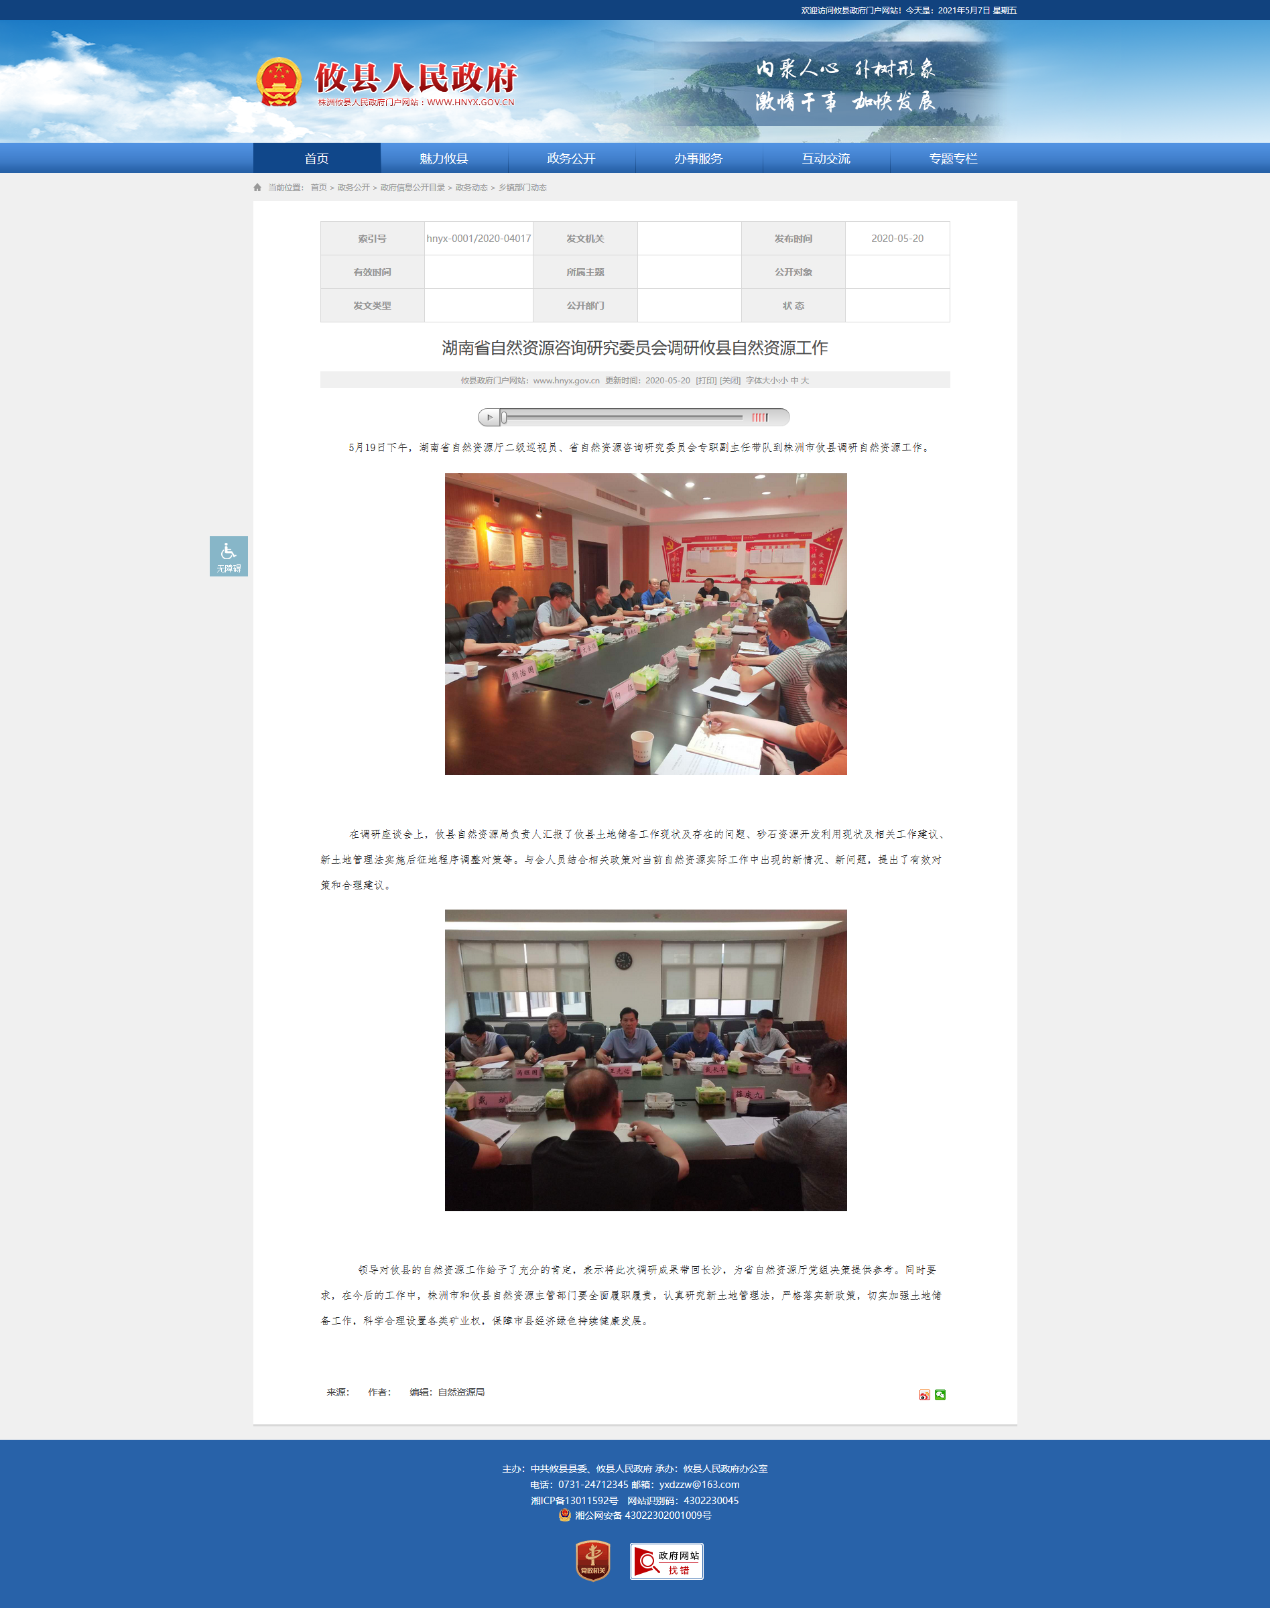The height and width of the screenshot is (1608, 1270).
Task: Go to 办事服务 in navigation bar
Action: pyautogui.click(x=698, y=158)
